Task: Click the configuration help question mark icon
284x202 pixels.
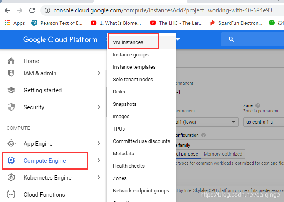Action: click(203, 135)
